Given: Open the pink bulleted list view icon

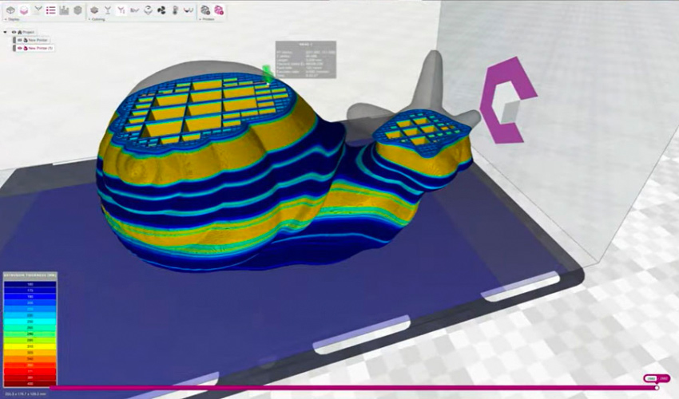Looking at the screenshot, I should [x=50, y=10].
